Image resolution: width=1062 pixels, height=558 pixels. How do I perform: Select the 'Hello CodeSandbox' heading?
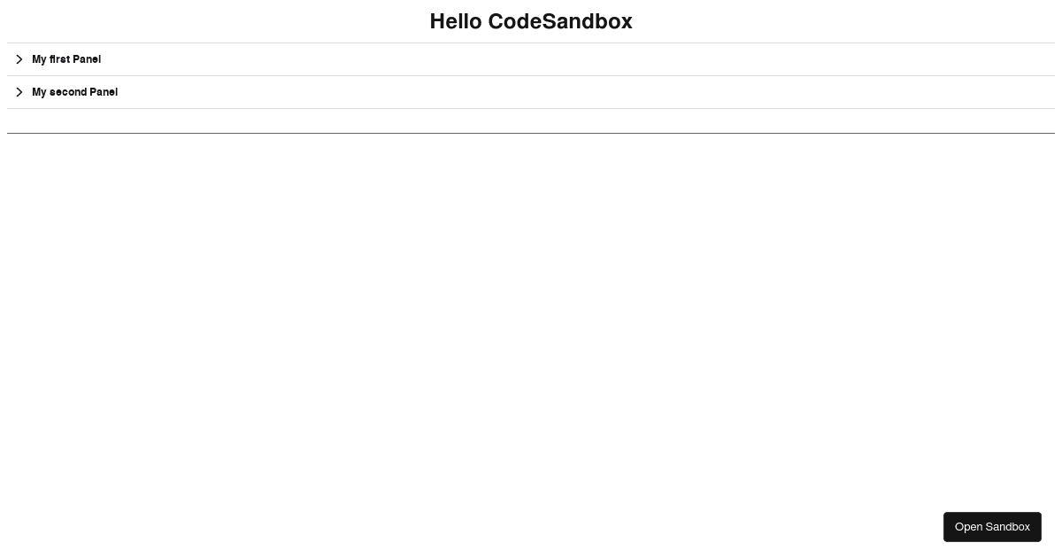coord(531,21)
